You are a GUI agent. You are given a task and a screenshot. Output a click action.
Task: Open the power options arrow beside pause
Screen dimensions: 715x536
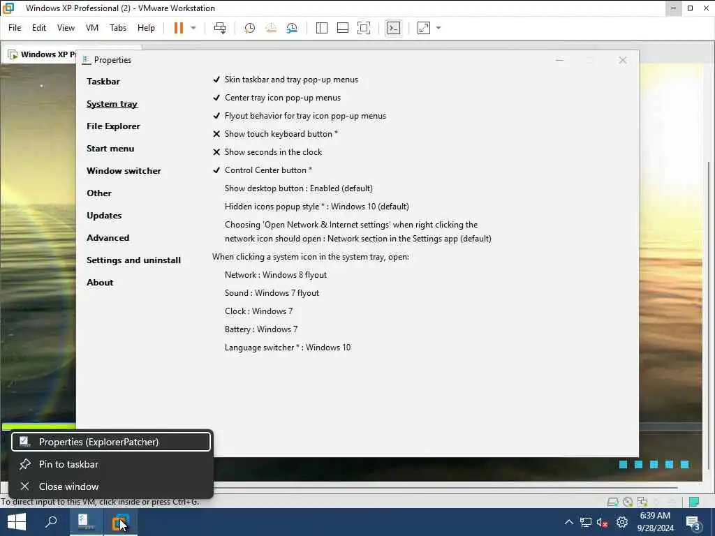[193, 28]
